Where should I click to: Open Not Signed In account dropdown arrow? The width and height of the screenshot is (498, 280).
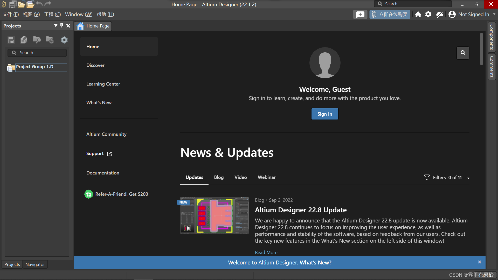494,14
